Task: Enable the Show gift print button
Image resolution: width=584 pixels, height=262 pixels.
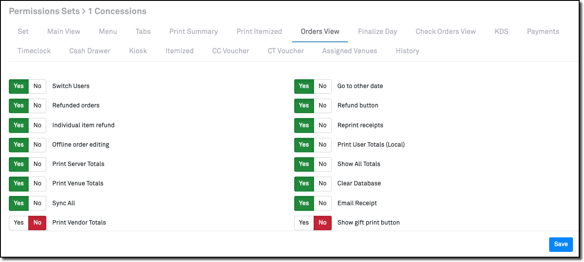Action: tap(304, 222)
